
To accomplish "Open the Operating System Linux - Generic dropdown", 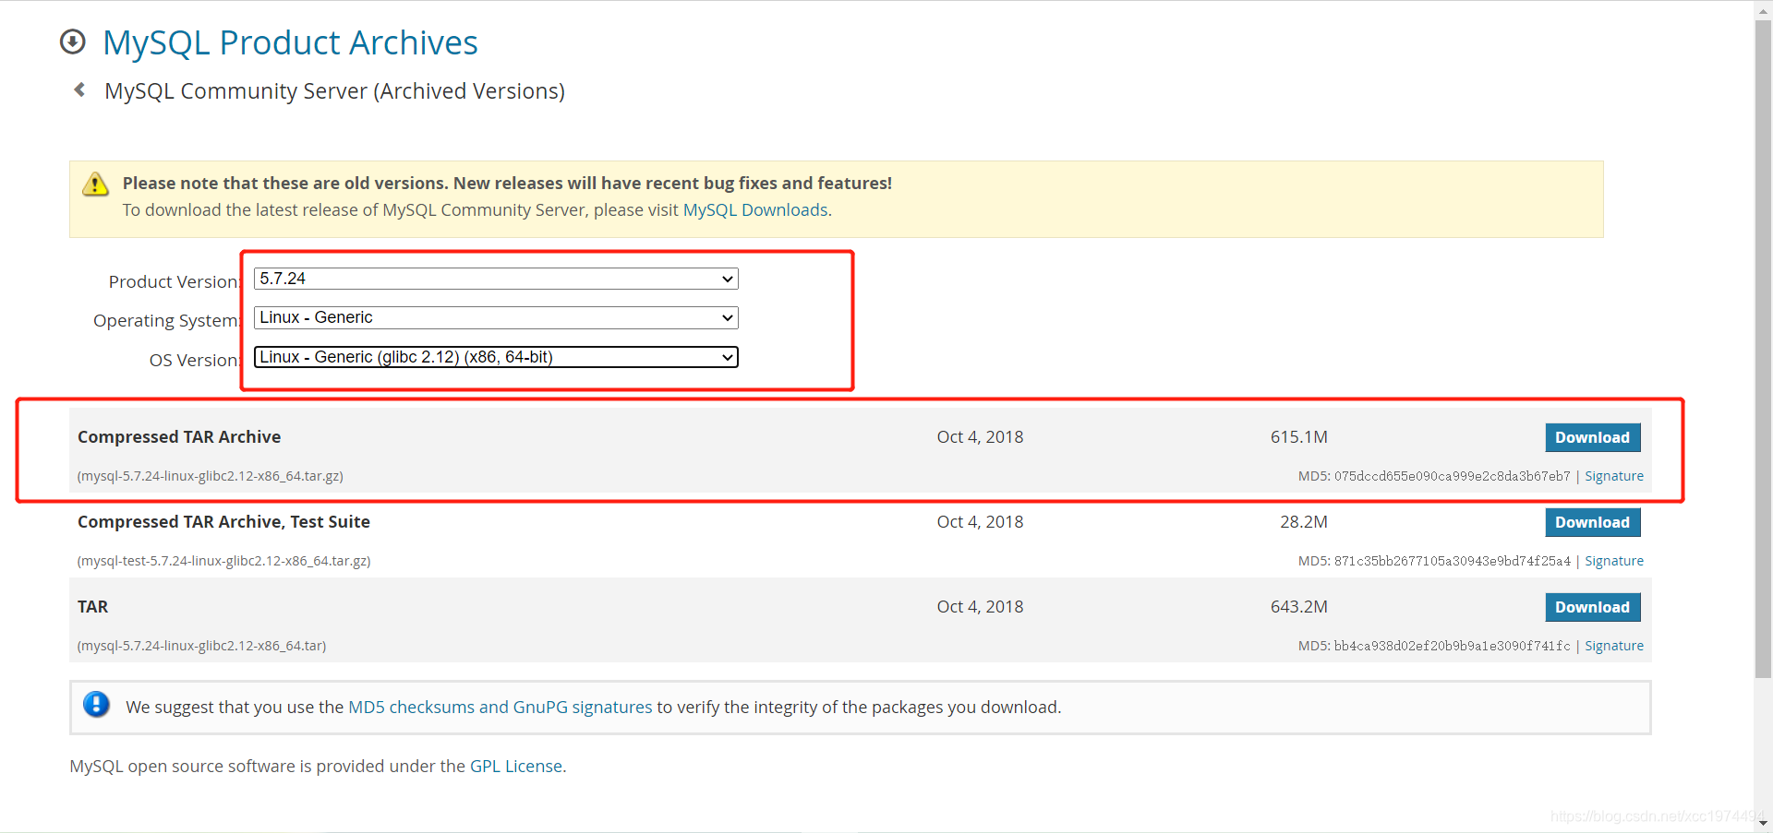I will click(496, 317).
